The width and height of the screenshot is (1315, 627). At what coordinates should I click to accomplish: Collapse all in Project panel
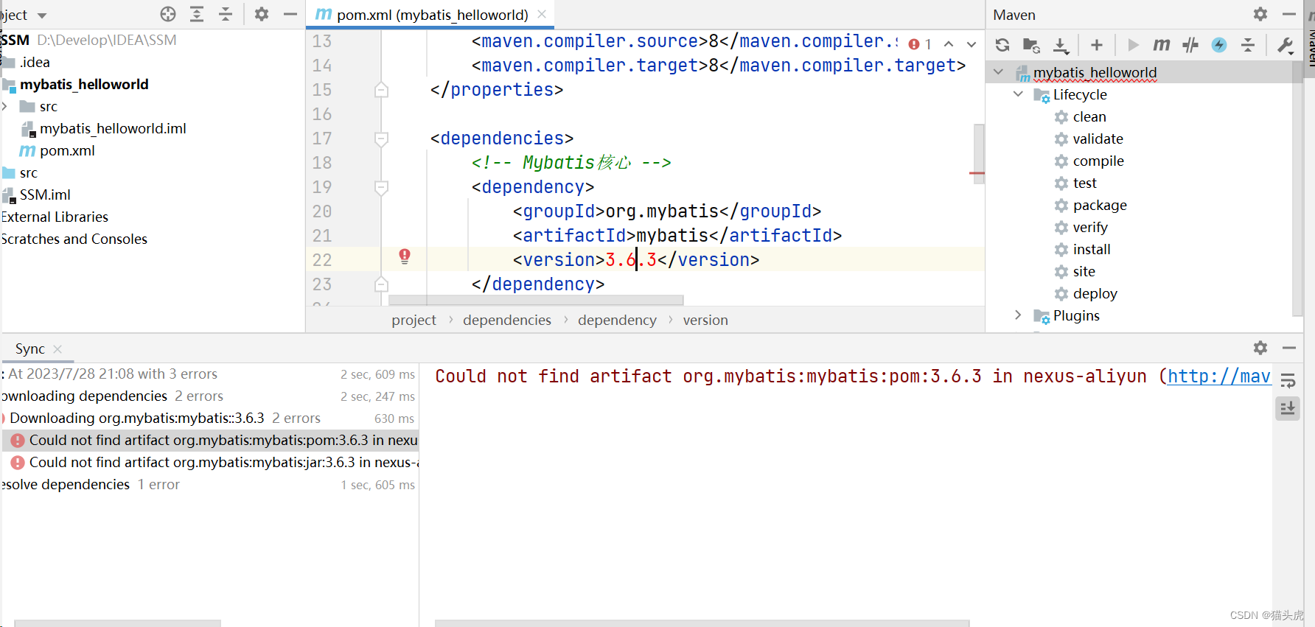[226, 14]
